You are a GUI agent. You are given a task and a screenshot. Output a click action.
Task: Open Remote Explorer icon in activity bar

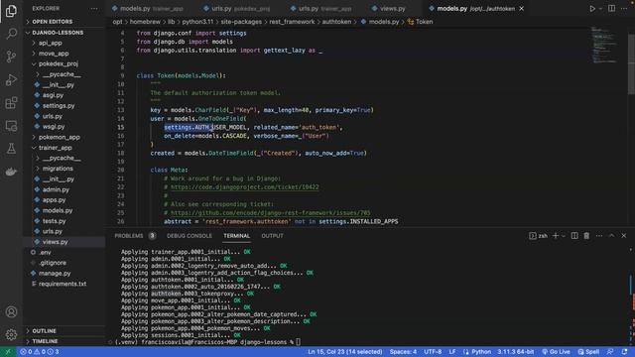point(11,126)
